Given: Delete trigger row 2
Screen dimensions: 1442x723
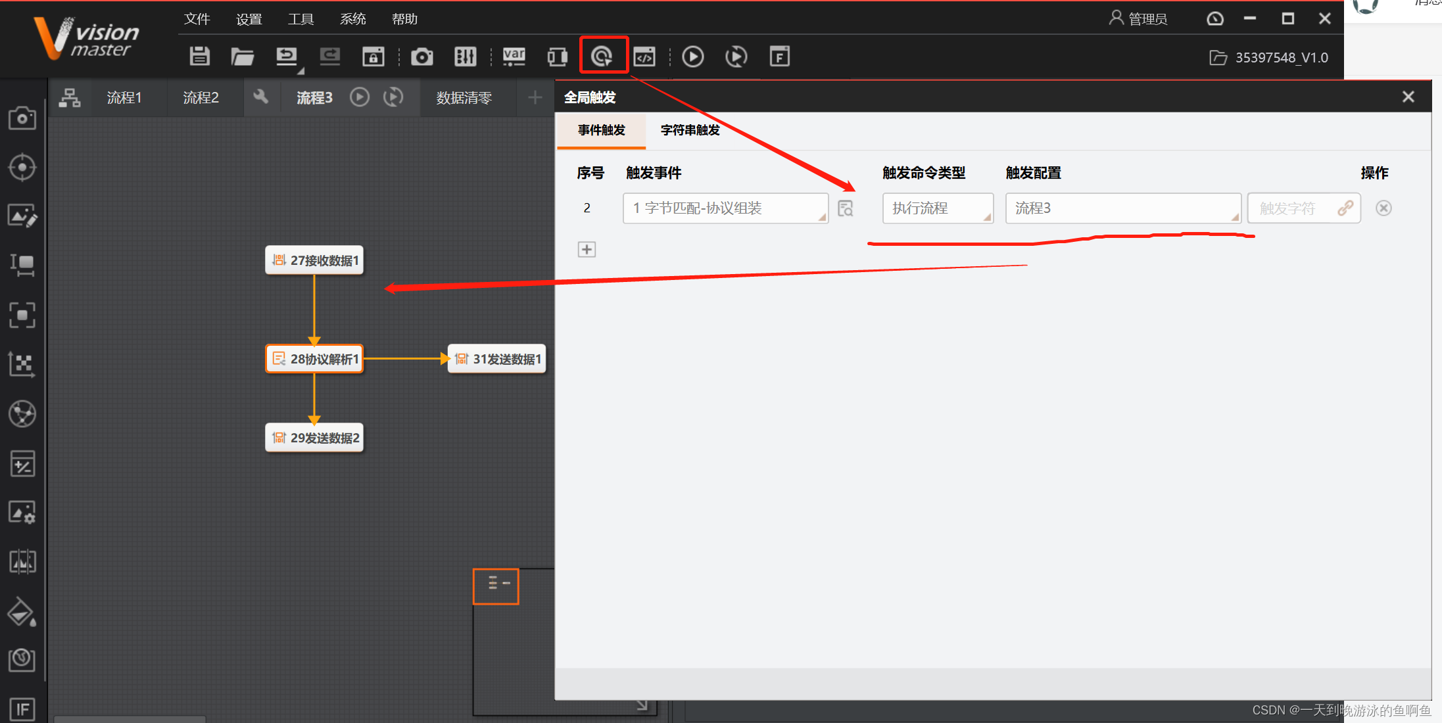Looking at the screenshot, I should coord(1383,208).
